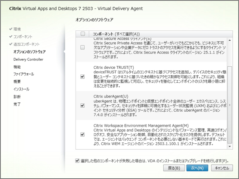Click the Citrix Secure Private Access description text
The image size is (239, 179).
[160, 50]
